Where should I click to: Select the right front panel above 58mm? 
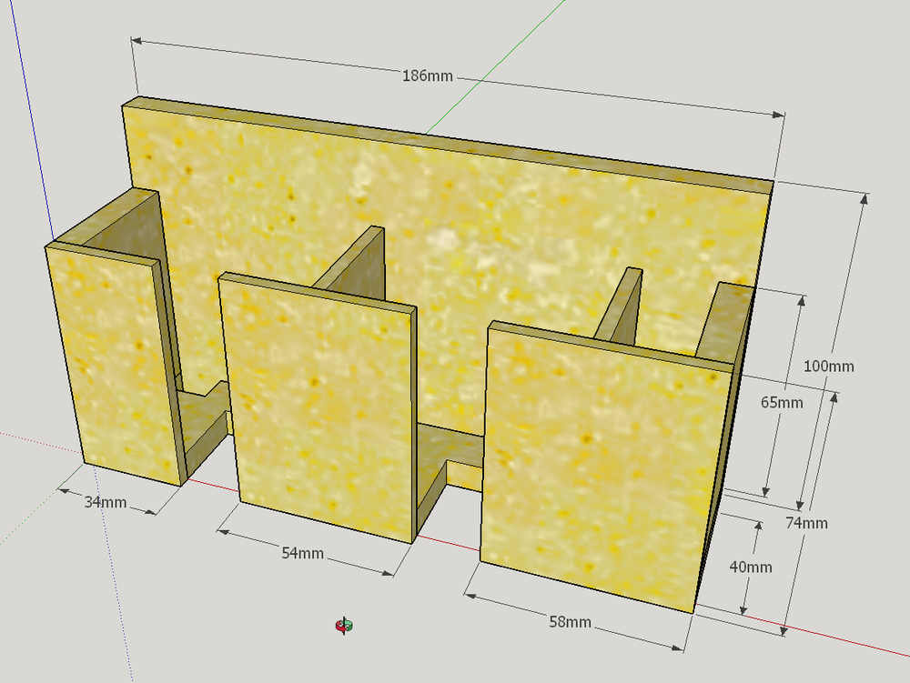596,464
